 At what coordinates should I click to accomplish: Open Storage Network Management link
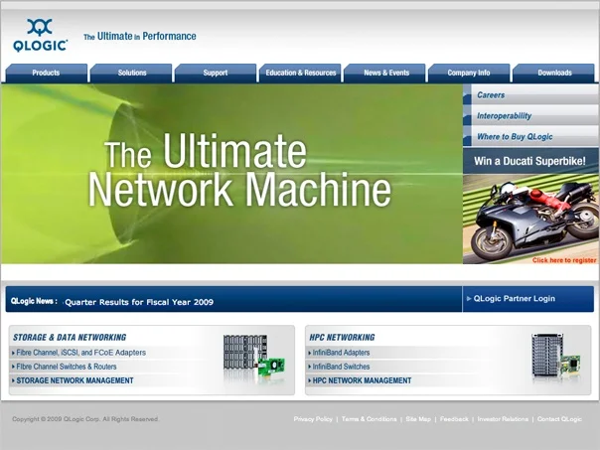pos(75,380)
